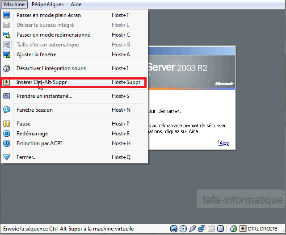This screenshot has height=235, width=286.
Task: Click the virtualization chip status icon
Action: click(220, 229)
